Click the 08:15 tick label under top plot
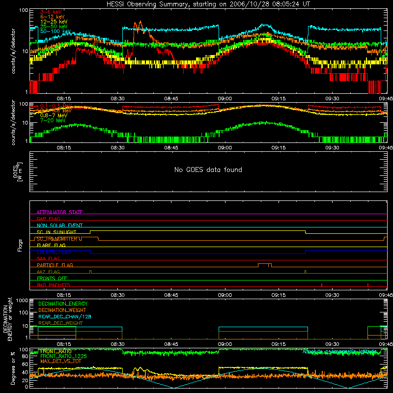This screenshot has width=393, height=393. tap(64, 99)
